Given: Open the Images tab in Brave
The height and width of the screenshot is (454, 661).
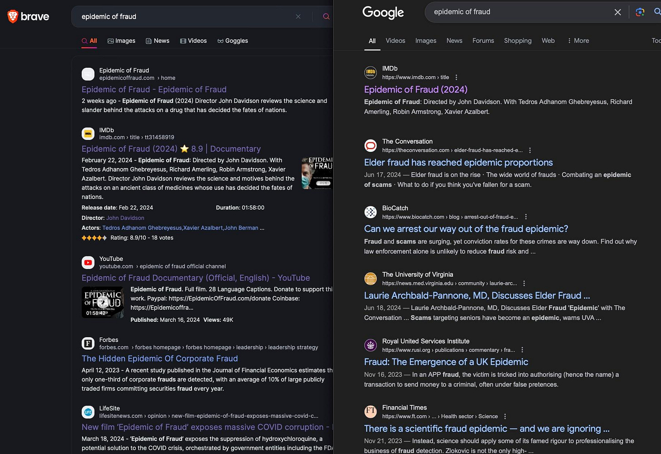Looking at the screenshot, I should (121, 41).
